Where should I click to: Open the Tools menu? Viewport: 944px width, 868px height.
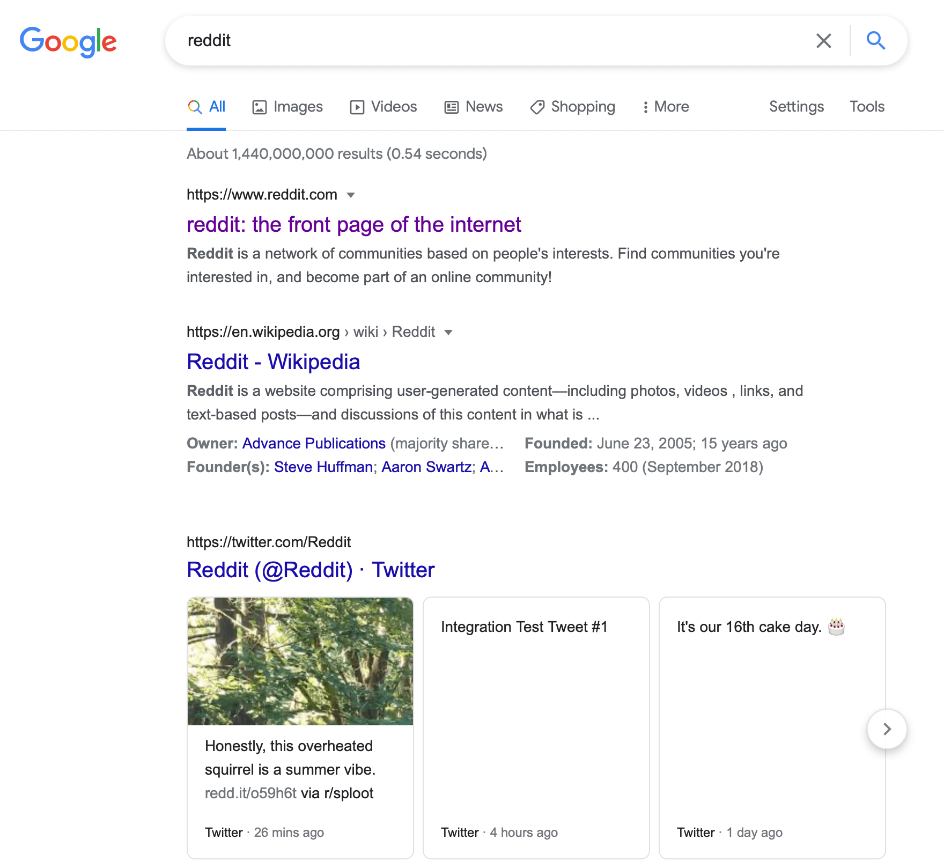coord(867,107)
